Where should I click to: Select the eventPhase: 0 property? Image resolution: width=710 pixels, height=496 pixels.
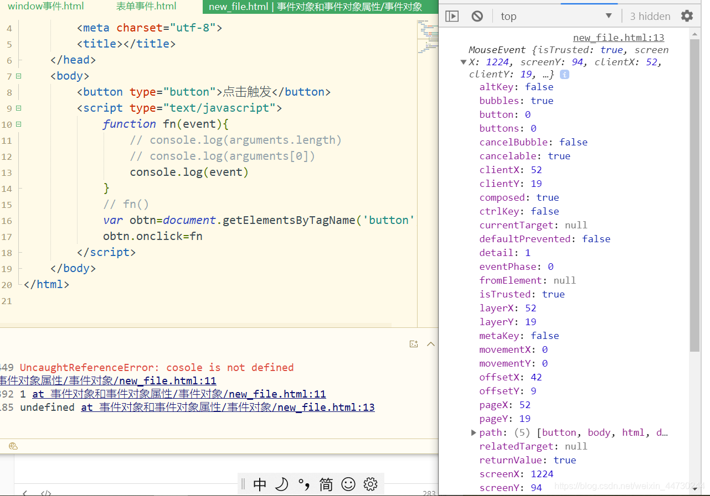[x=517, y=267]
